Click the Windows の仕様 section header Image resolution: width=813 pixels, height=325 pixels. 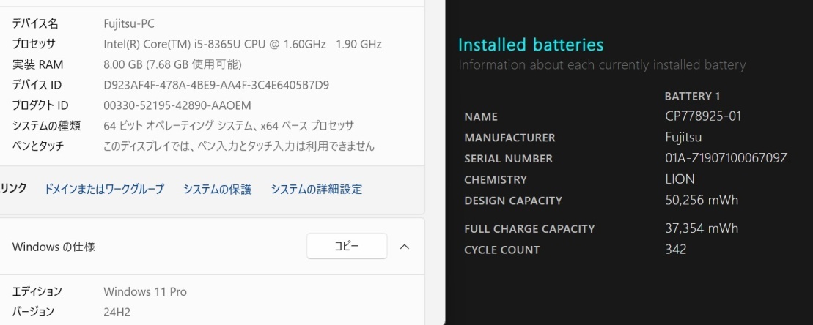point(54,247)
